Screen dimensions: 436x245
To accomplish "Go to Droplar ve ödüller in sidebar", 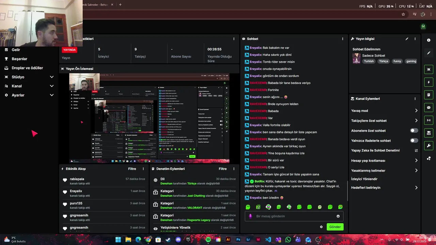I will click(x=27, y=68).
